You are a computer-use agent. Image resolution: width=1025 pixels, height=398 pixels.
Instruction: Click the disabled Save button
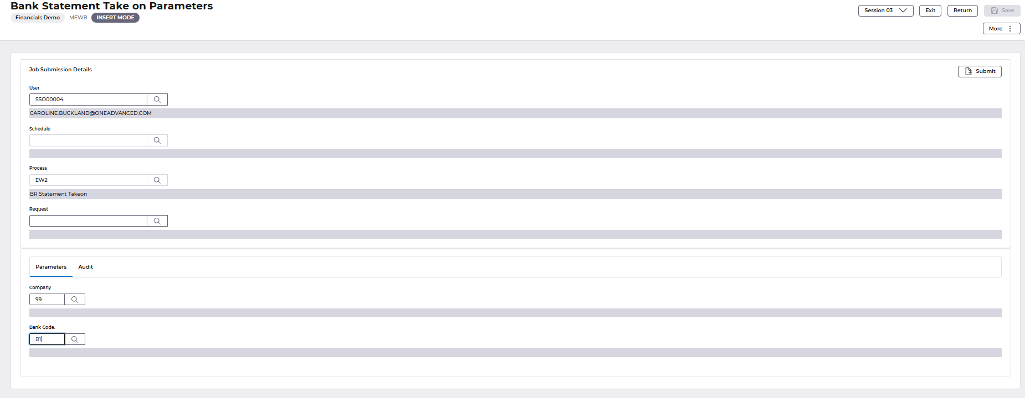[x=1002, y=11]
